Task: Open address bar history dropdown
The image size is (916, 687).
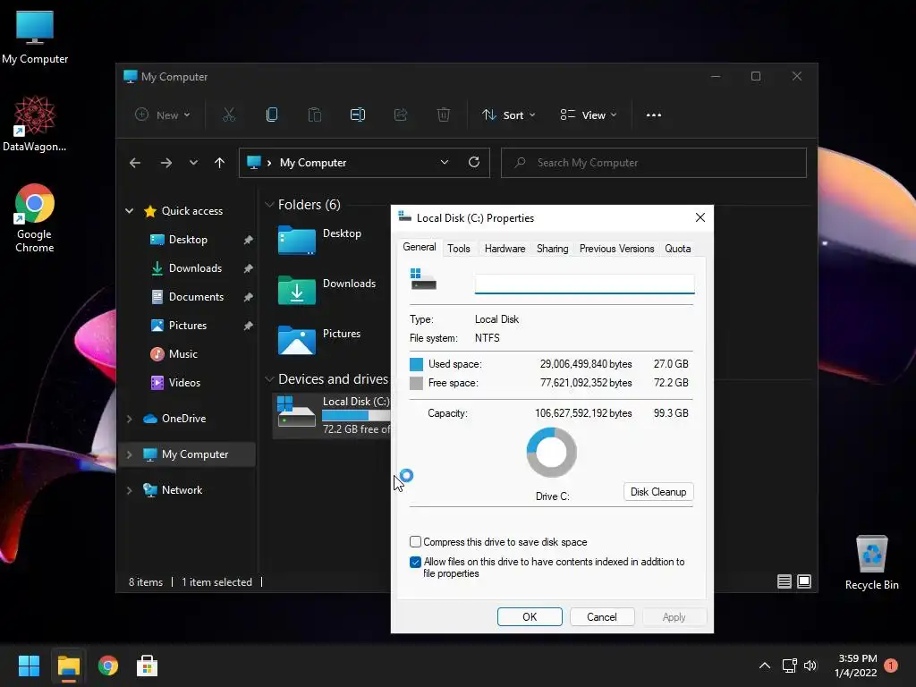Action: coord(445,162)
